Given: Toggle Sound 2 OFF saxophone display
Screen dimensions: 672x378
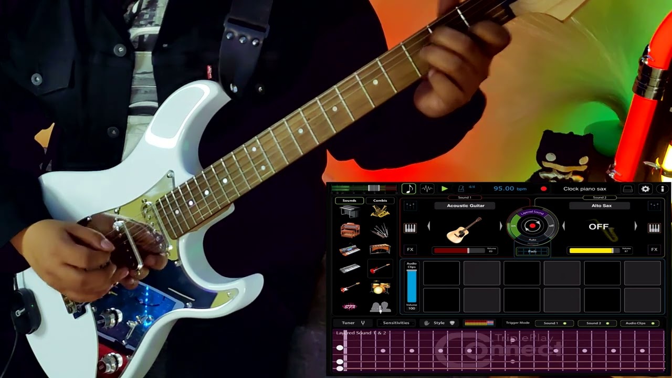Looking at the screenshot, I should (x=599, y=227).
